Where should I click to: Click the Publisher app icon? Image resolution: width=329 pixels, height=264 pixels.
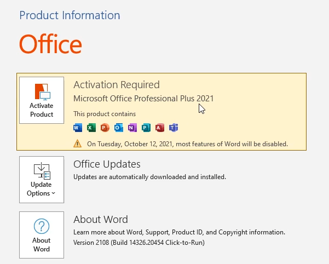click(x=146, y=128)
